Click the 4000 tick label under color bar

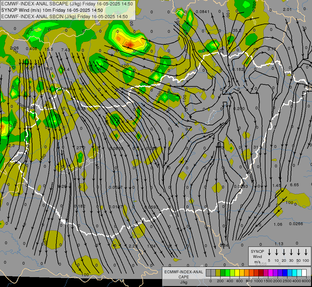[x=296, y=281]
